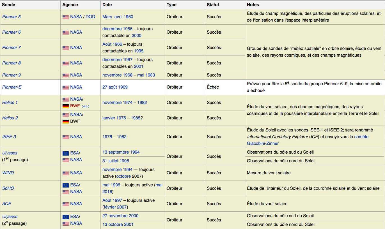Click the (en) link beside BWF
This screenshot has width=385, height=229.
pyautogui.click(x=86, y=106)
